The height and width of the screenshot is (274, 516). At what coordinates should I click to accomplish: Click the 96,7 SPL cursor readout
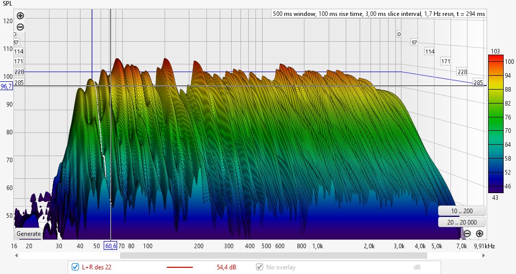coord(7,87)
